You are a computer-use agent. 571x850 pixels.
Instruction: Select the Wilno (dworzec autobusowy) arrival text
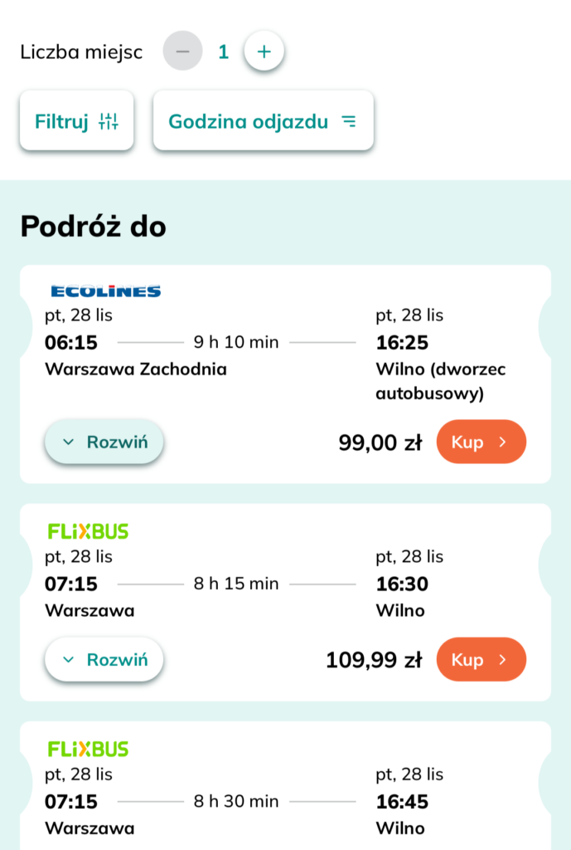440,380
